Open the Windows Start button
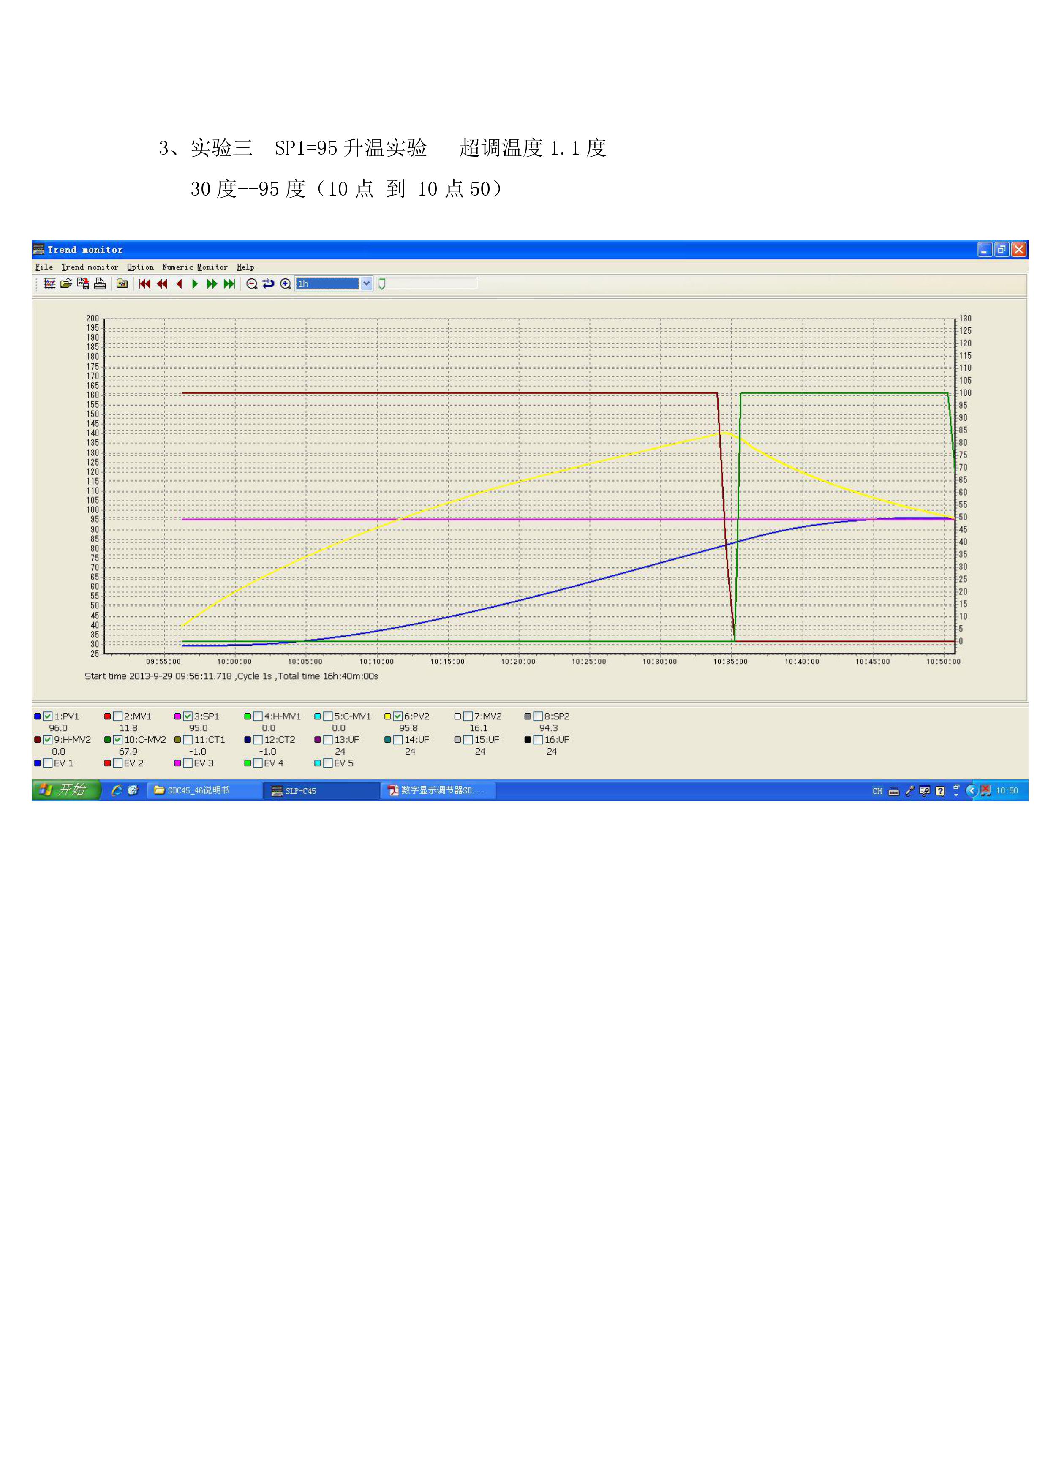Screen dimensions: 1048x1482 (66, 790)
